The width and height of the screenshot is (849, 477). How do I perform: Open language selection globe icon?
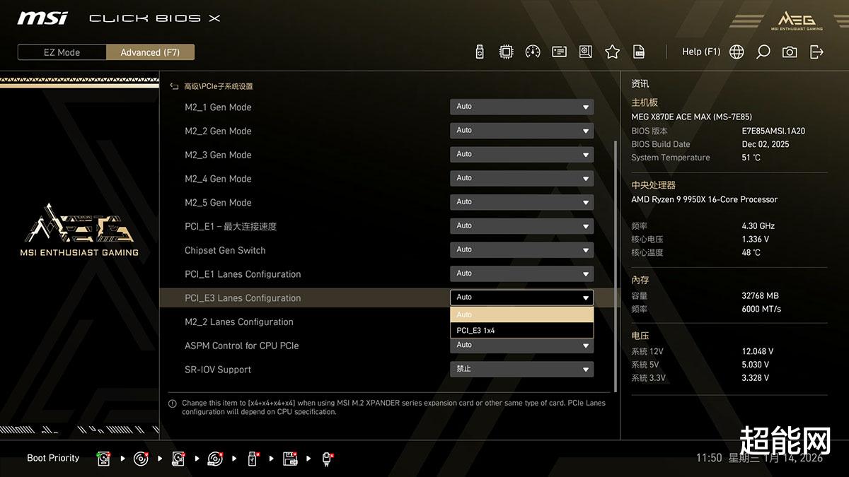coord(737,52)
